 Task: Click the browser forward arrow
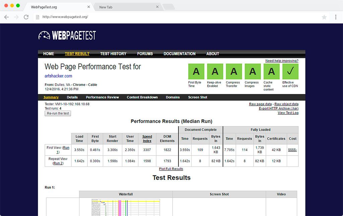tap(16, 17)
